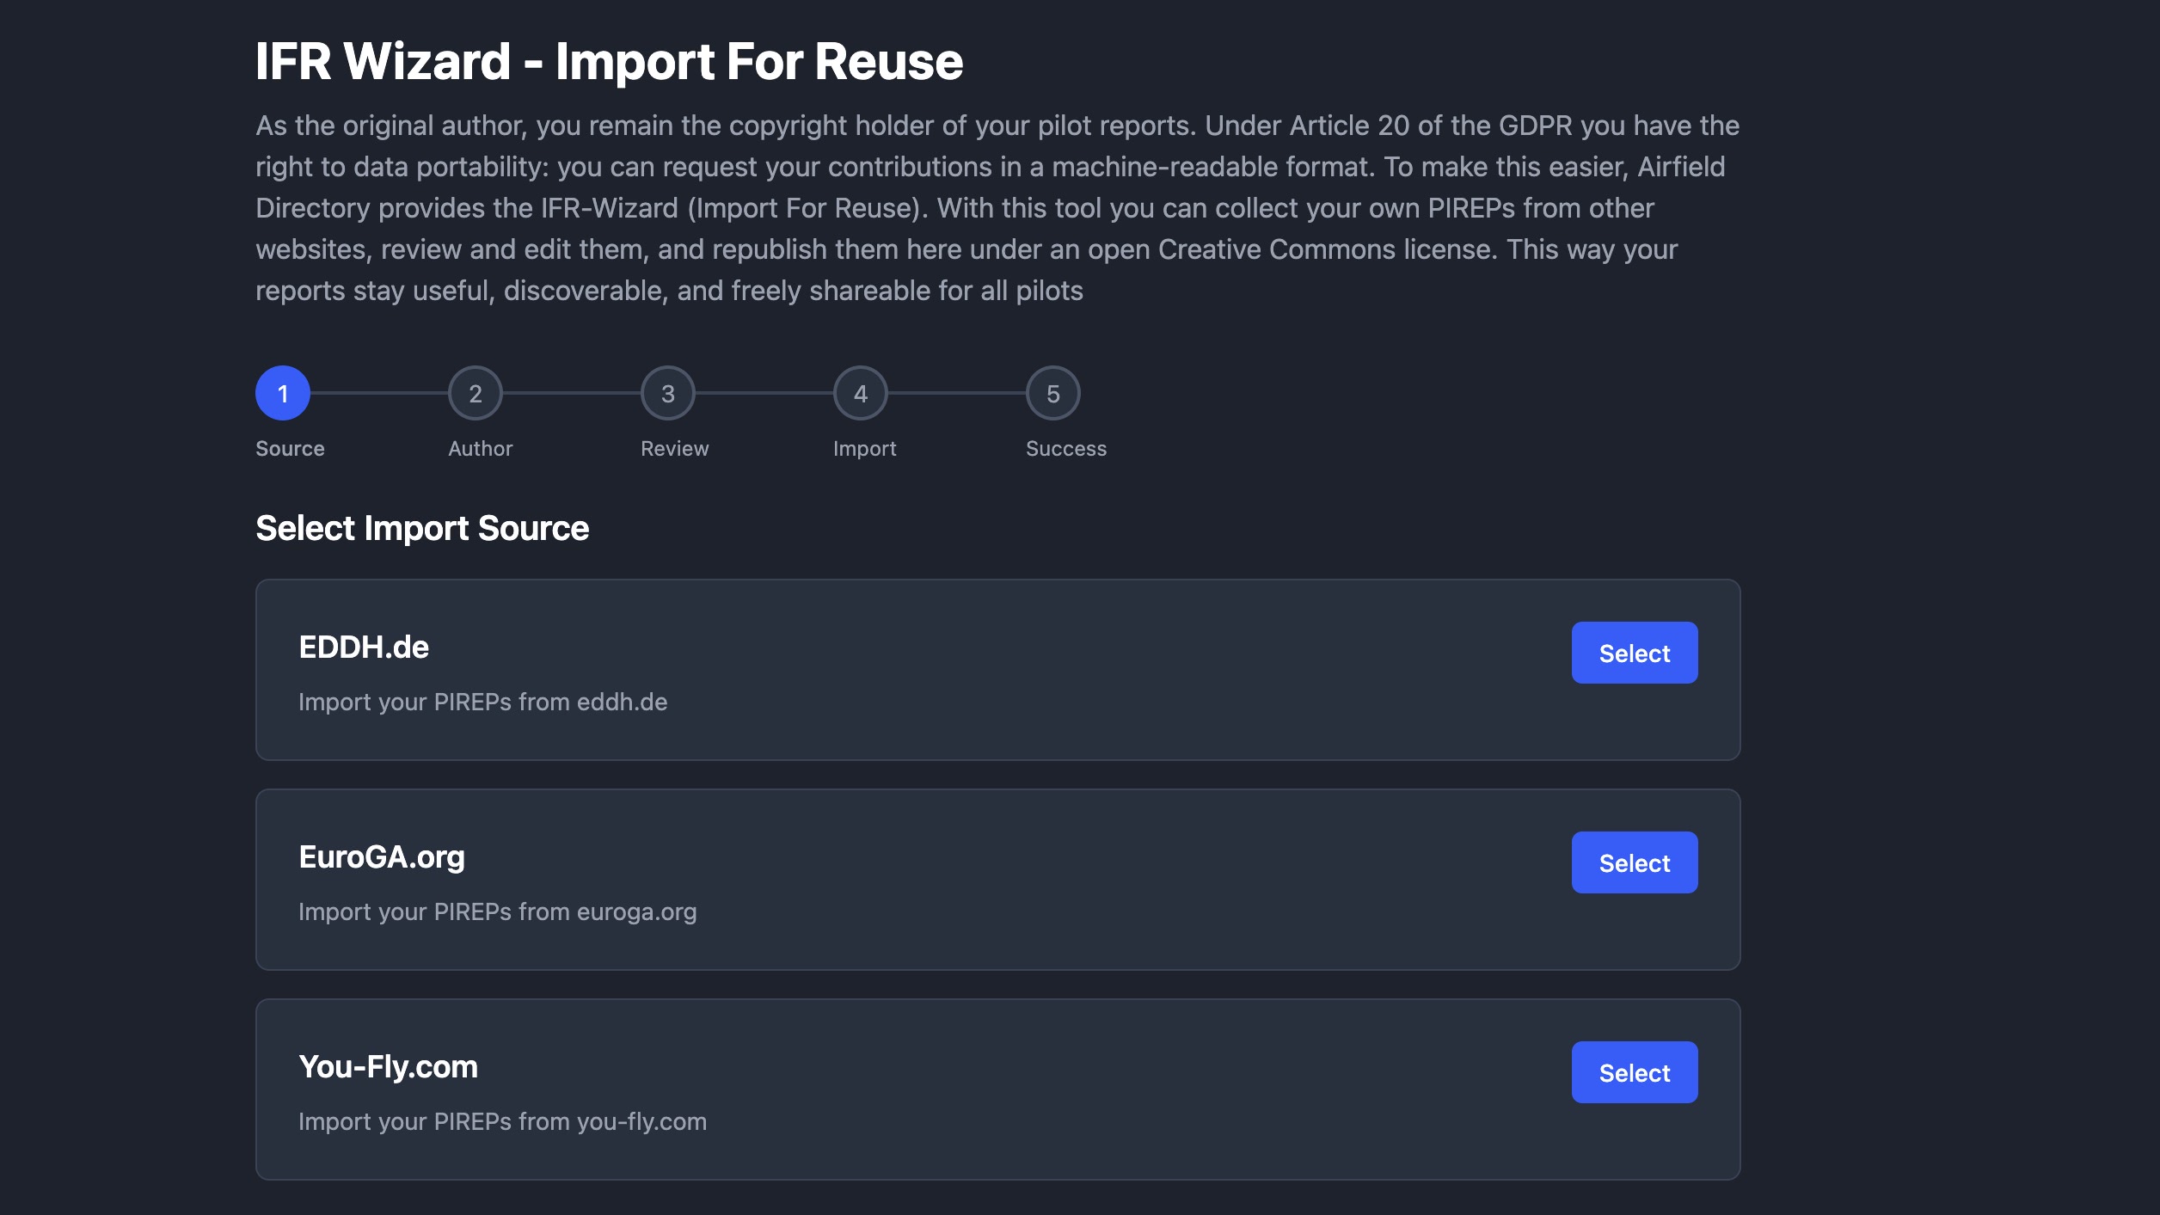This screenshot has height=1215, width=2160.
Task: Click 'Import your PIREPs from you-fly.com' text
Action: (502, 1121)
